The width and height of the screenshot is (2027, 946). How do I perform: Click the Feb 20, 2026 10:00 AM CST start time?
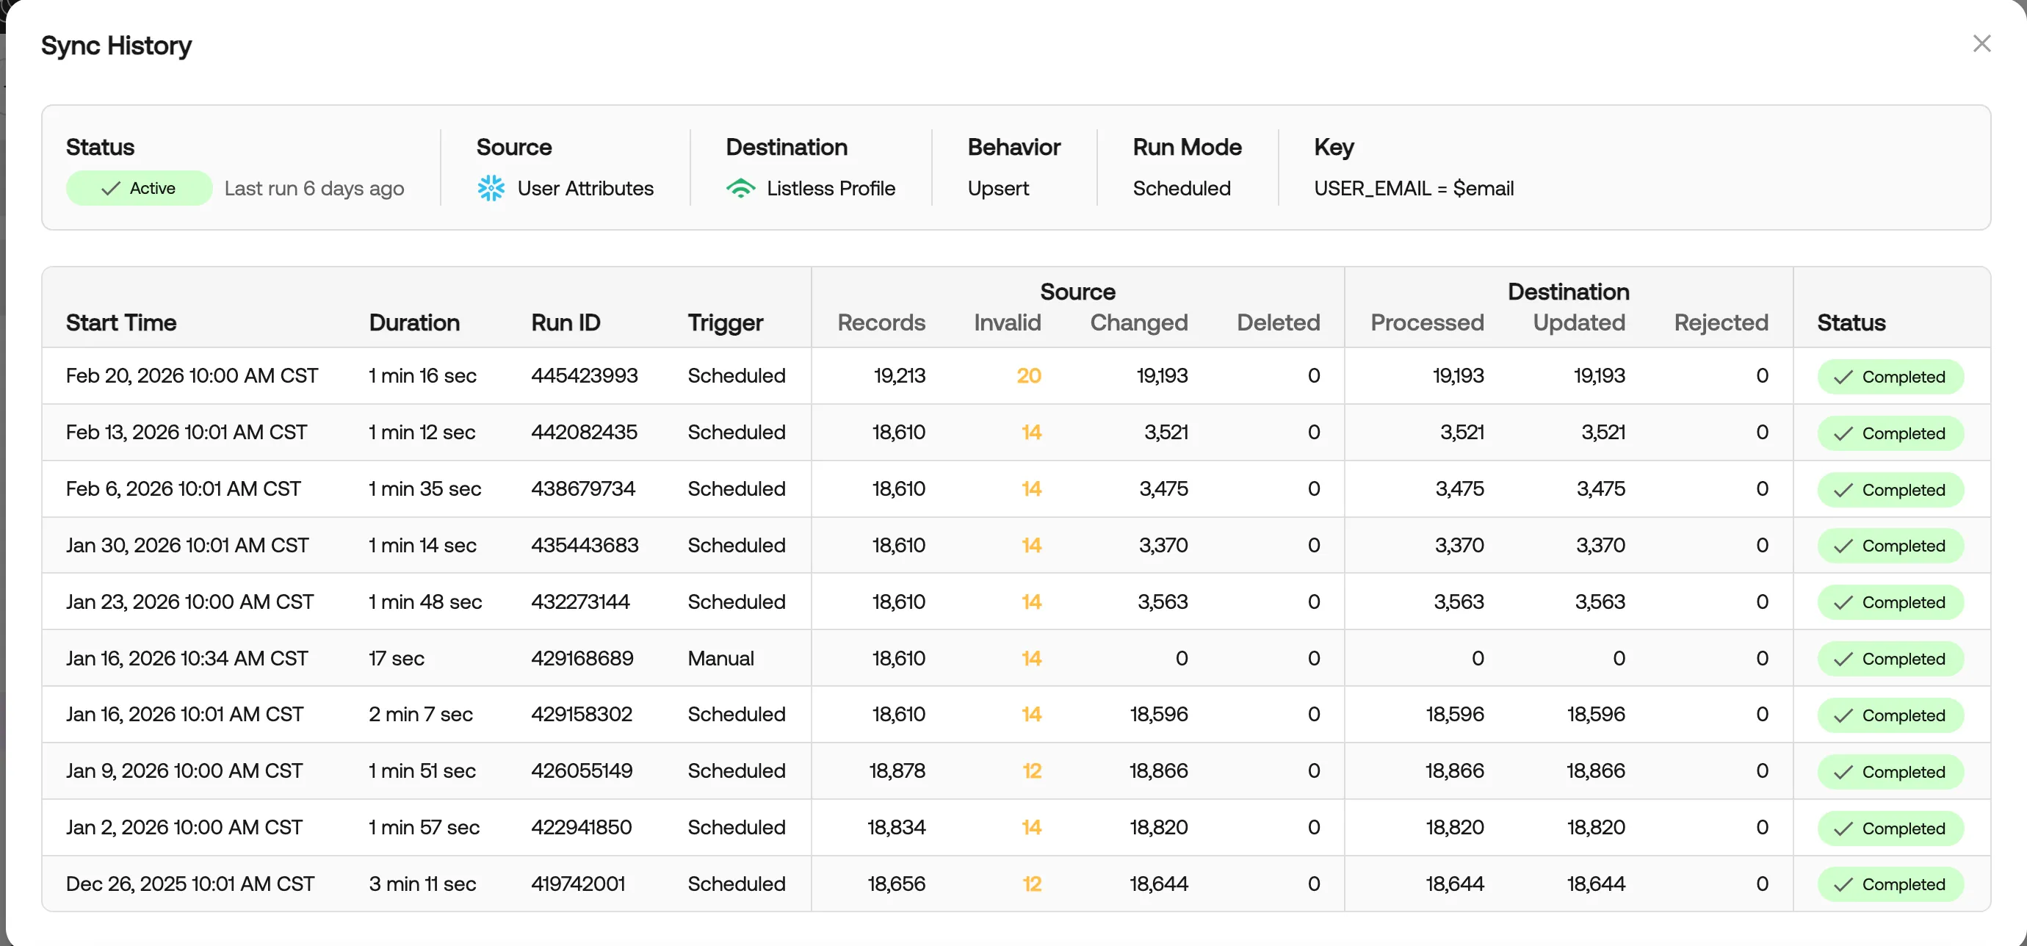pyautogui.click(x=192, y=375)
